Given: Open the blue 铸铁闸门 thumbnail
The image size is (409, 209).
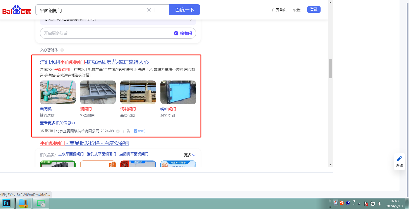Looking at the screenshot, I should tap(178, 92).
